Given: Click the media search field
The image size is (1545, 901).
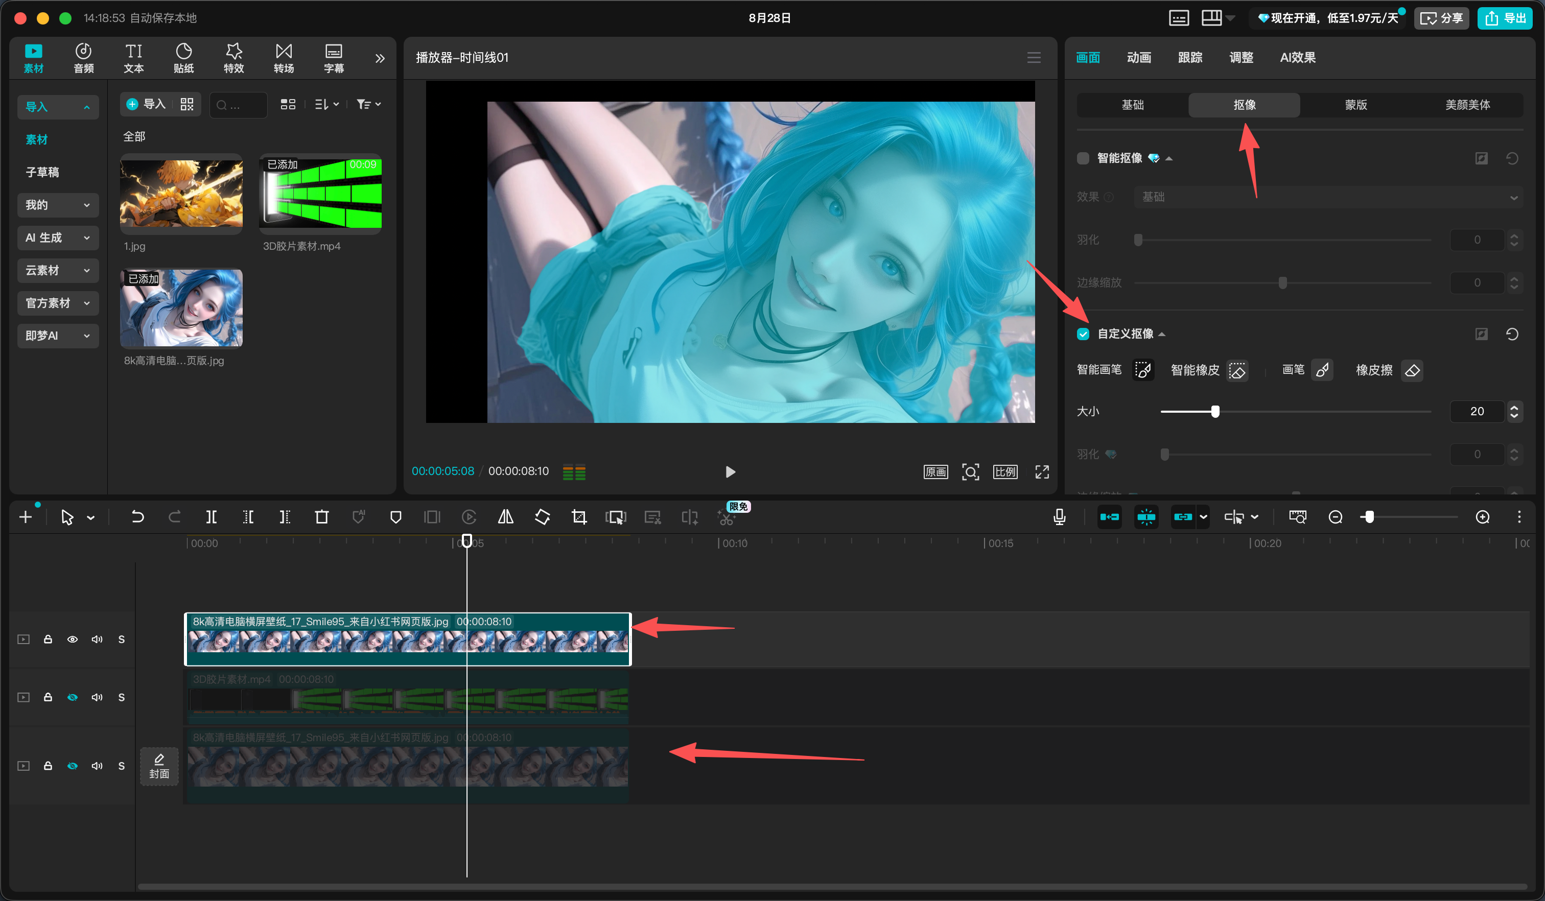Looking at the screenshot, I should [239, 105].
